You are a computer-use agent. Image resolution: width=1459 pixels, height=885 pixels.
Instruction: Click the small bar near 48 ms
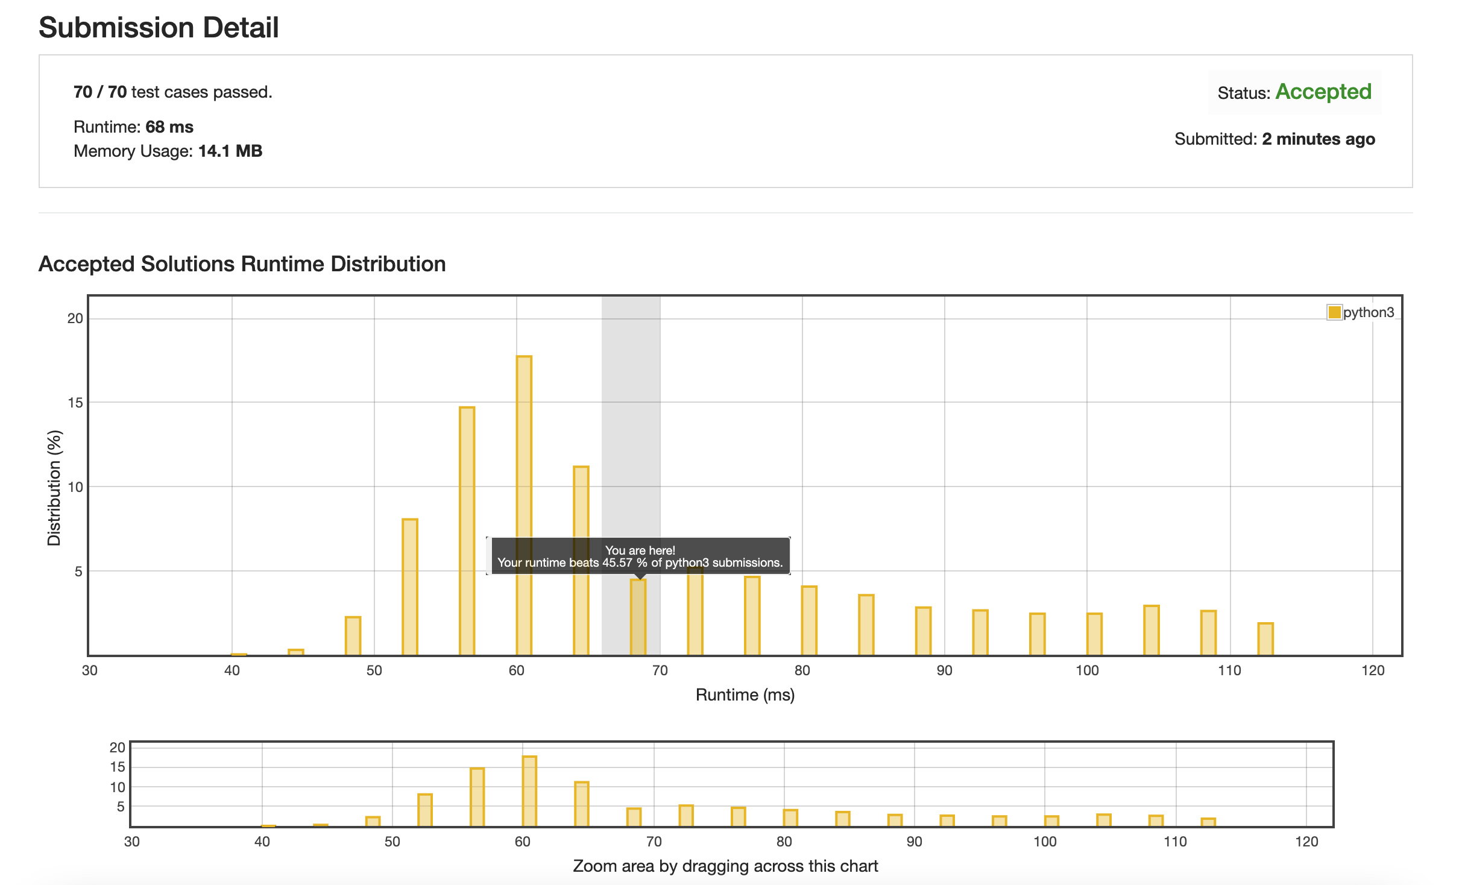pyautogui.click(x=353, y=635)
